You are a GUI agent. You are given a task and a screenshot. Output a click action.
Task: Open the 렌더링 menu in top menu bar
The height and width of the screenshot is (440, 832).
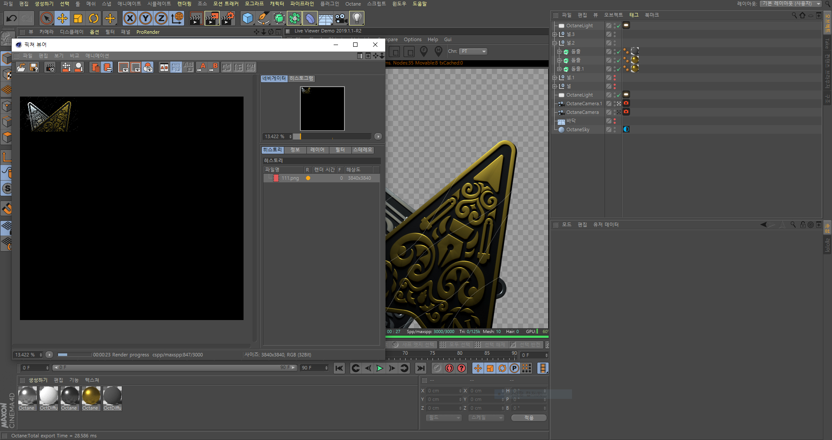point(184,3)
